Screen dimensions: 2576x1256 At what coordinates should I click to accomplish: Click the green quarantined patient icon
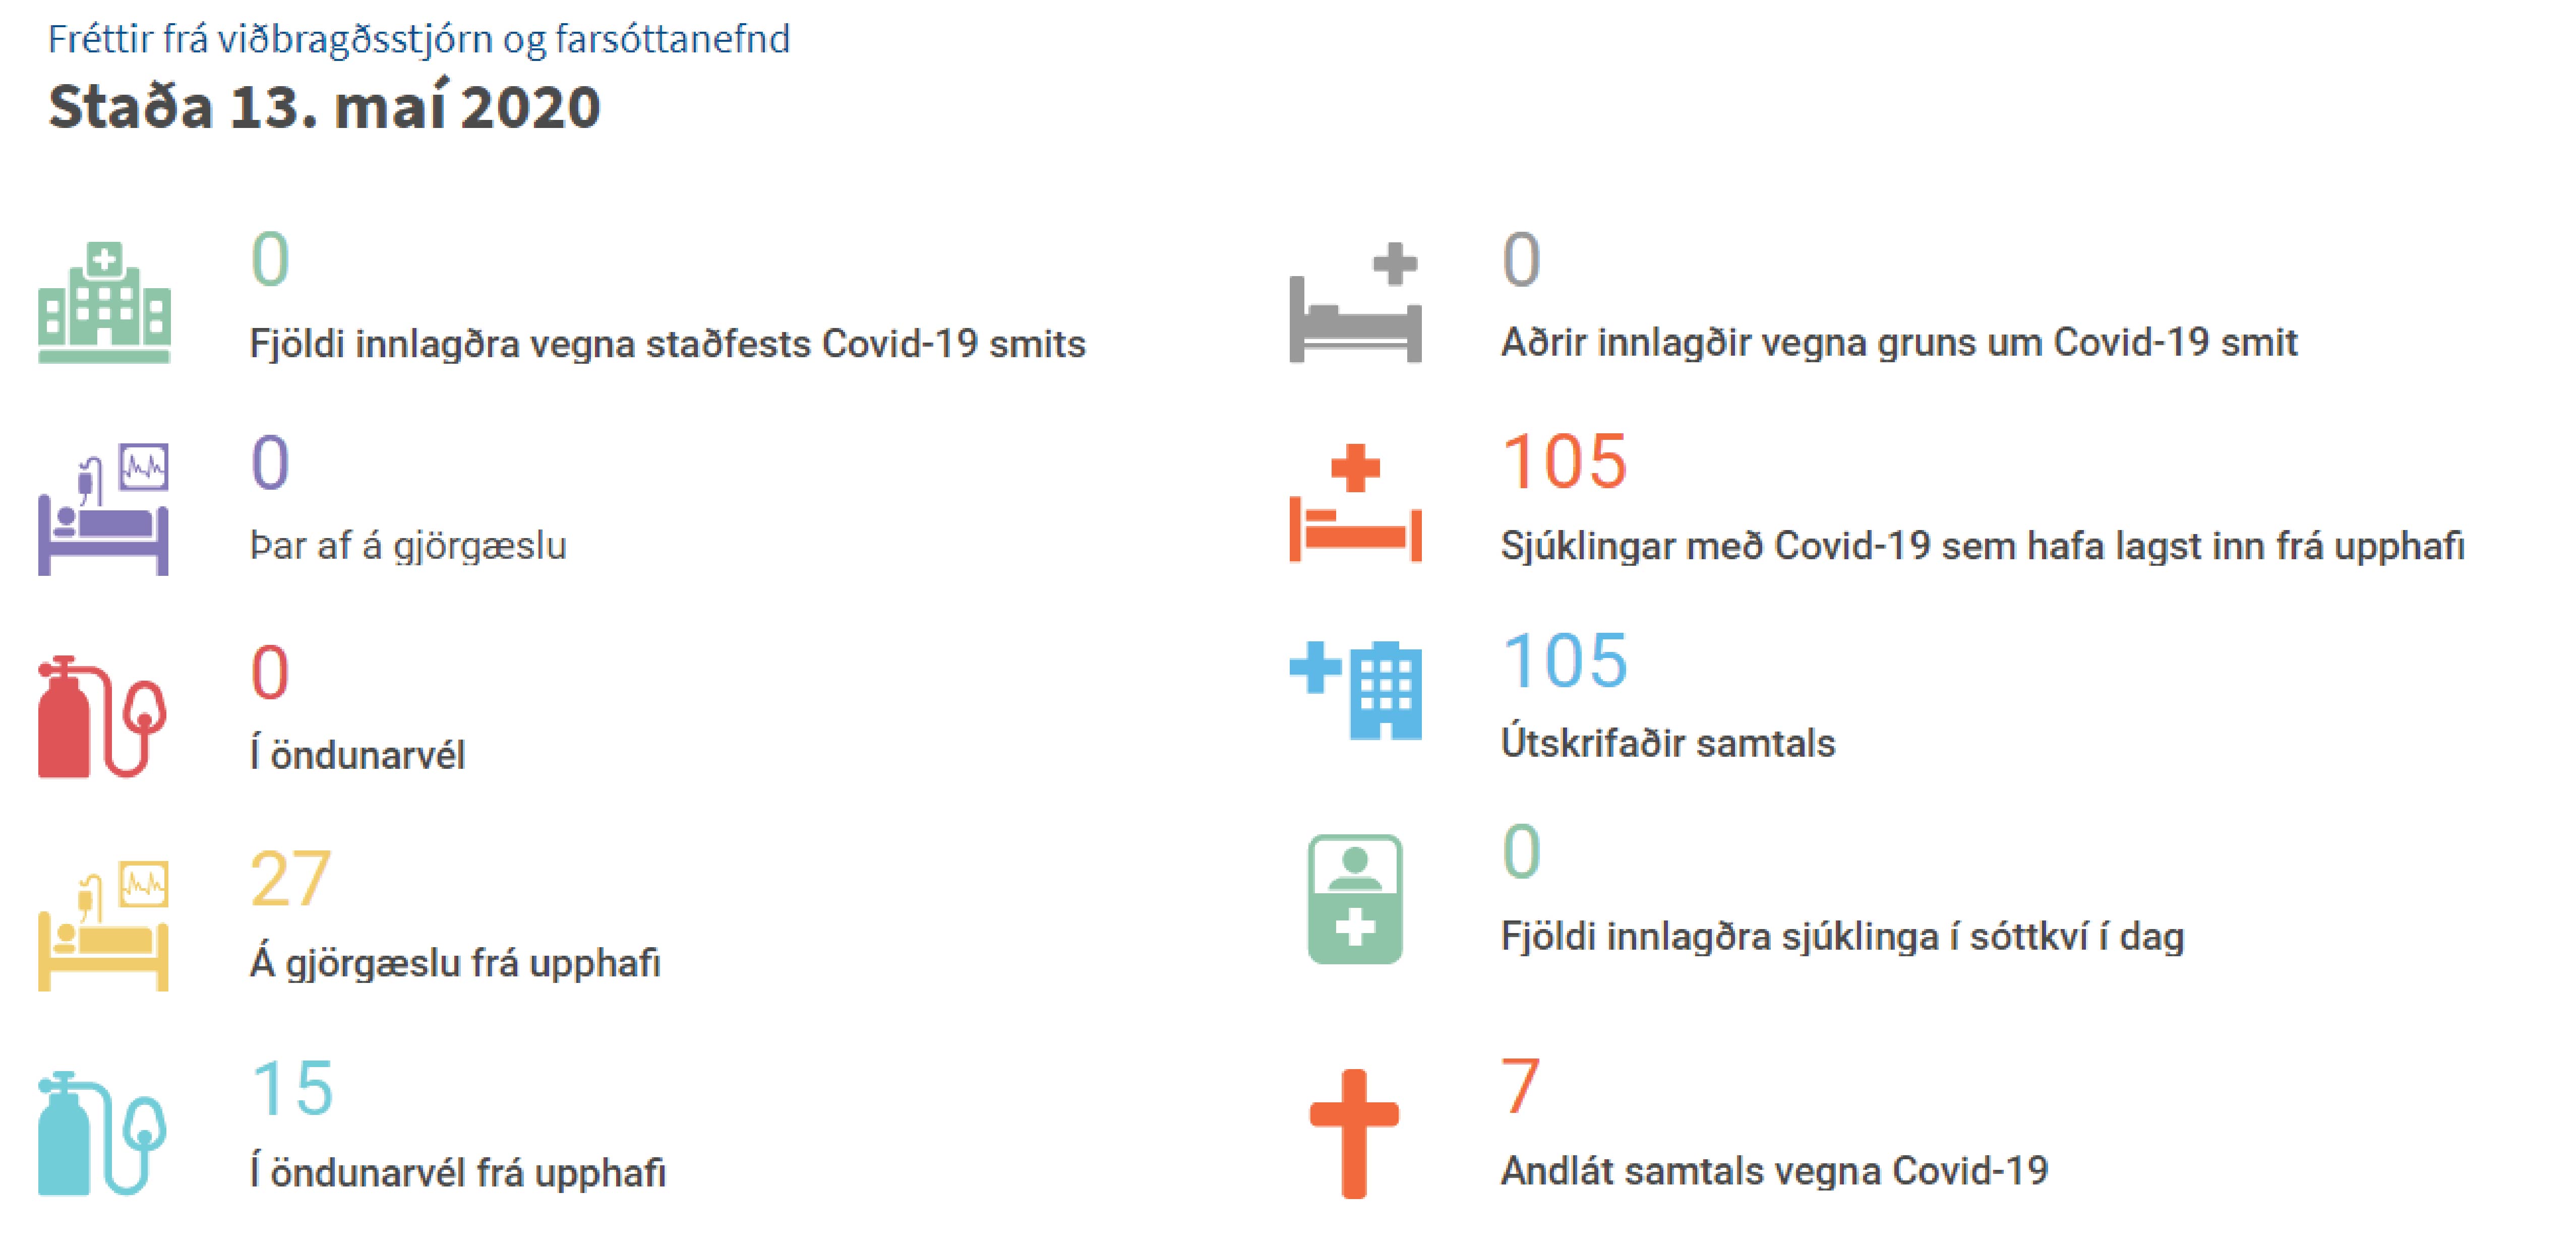point(1355,898)
